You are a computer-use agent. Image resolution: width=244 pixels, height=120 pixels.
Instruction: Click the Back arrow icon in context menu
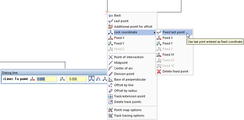pyautogui.click(x=111, y=16)
